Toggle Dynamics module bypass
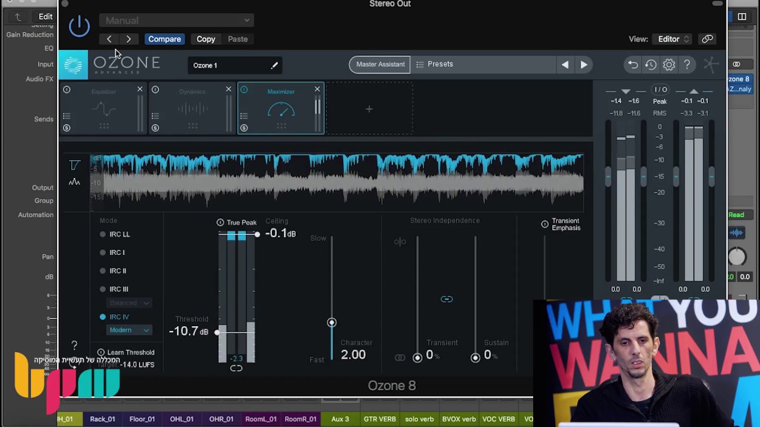Screen dimensions: 760x427 coord(155,90)
